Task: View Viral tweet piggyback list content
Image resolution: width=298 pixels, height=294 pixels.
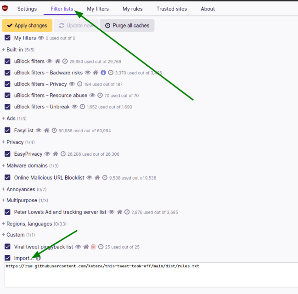Action: (x=78, y=247)
